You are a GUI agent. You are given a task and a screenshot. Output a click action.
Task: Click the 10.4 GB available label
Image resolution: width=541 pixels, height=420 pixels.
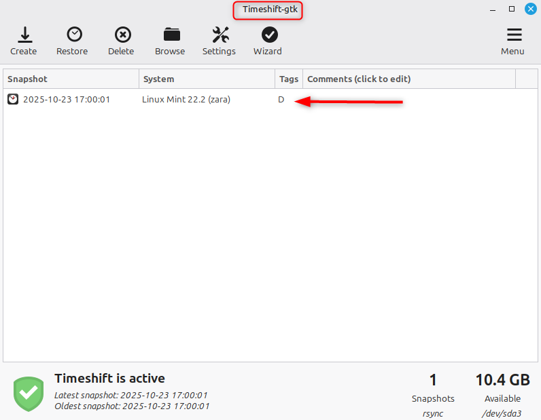coord(502,380)
